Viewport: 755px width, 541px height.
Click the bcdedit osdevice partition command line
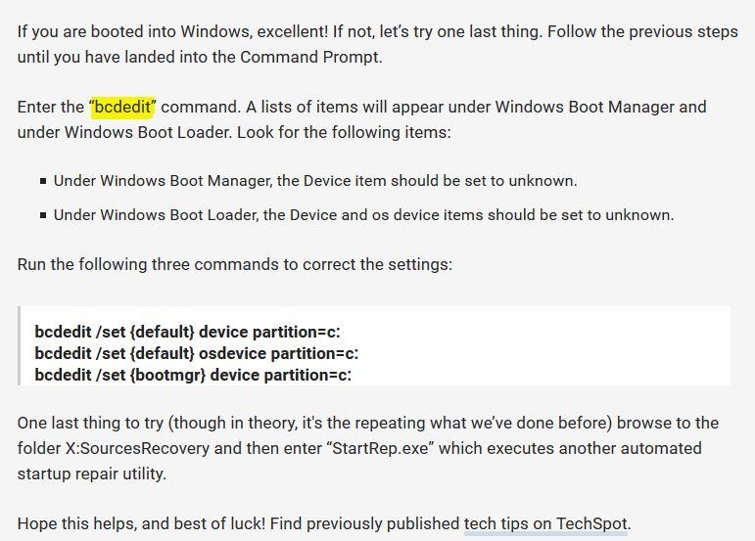tap(197, 353)
